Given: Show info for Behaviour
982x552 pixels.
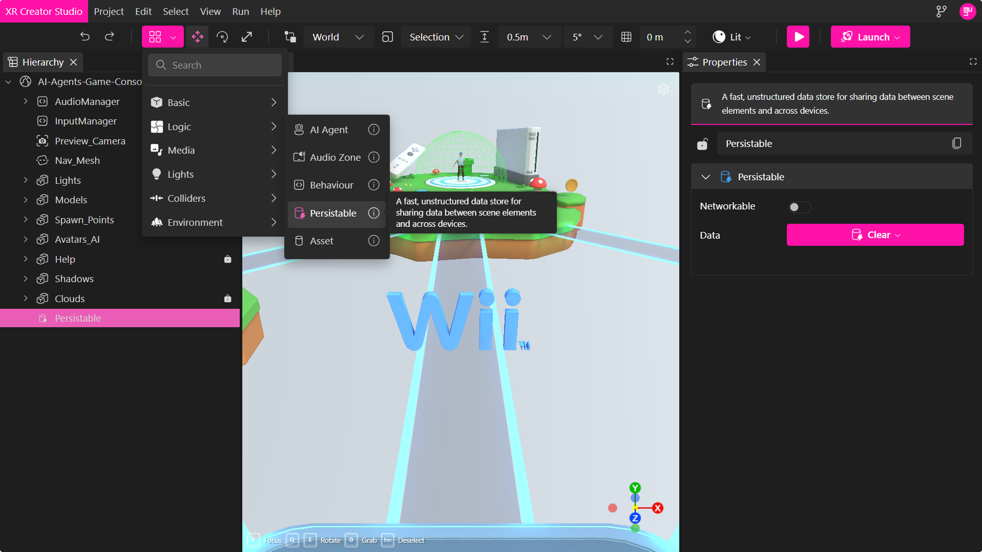Looking at the screenshot, I should [374, 185].
